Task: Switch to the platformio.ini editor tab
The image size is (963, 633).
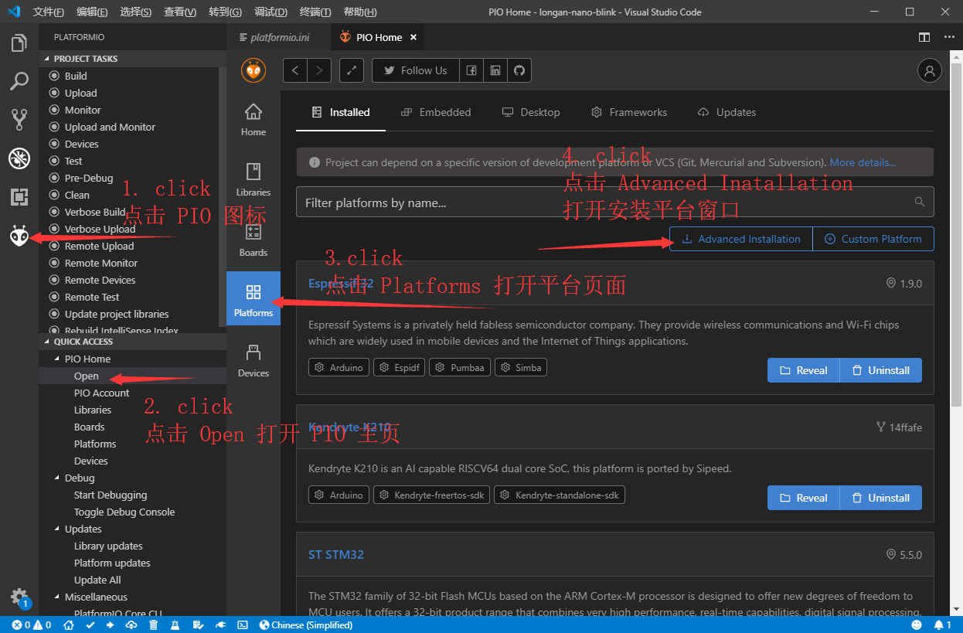Action: tap(279, 37)
